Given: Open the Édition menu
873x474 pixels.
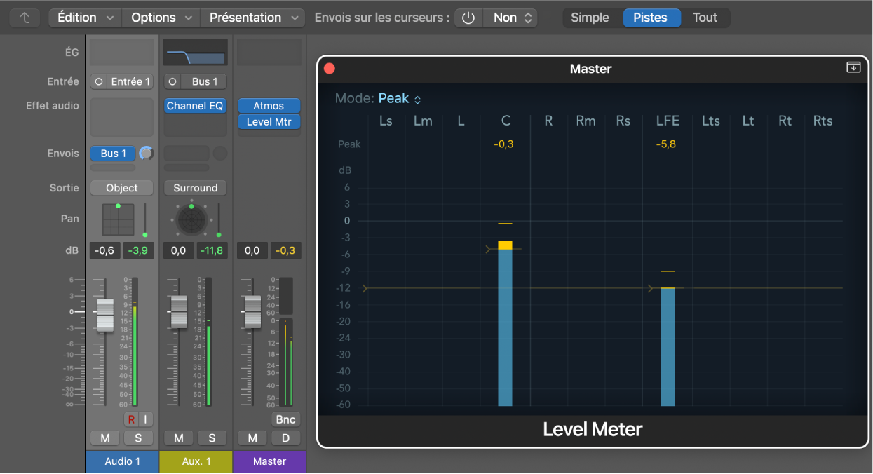Looking at the screenshot, I should click(85, 18).
